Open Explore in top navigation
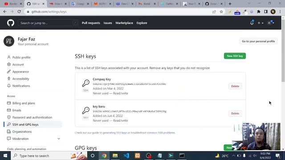Viewport: 285px width, 160px height. click(x=142, y=23)
